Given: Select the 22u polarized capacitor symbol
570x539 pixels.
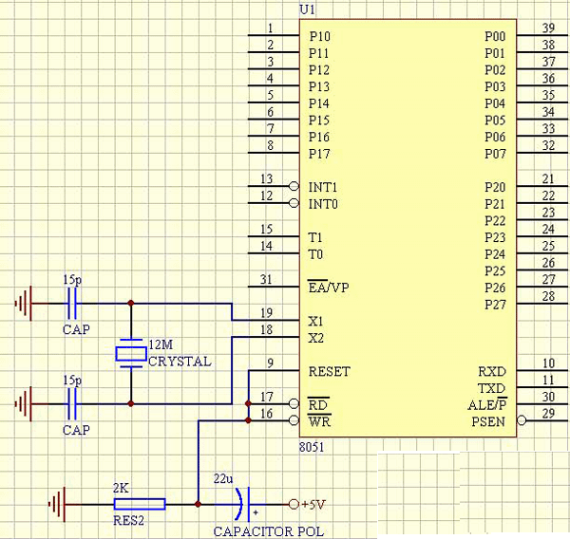Looking at the screenshot, I should [x=243, y=504].
